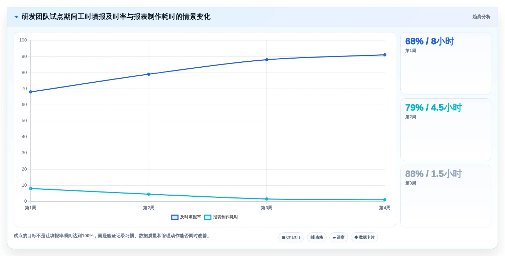Select the 数据卡片 pill button
The height and width of the screenshot is (256, 505).
click(364, 238)
